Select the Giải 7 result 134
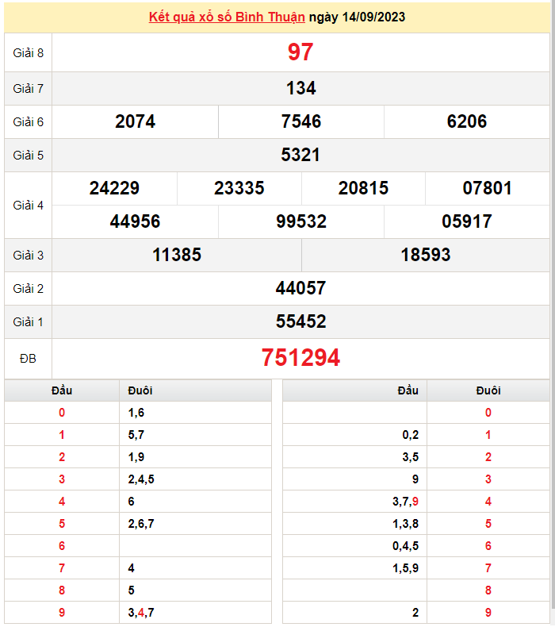The height and width of the screenshot is (627, 555). pyautogui.click(x=300, y=88)
